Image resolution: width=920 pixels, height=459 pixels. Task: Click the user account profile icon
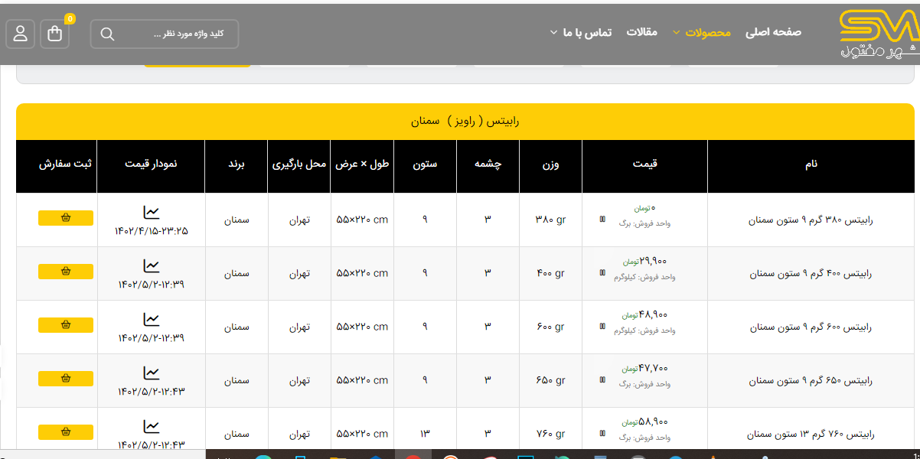(x=21, y=34)
